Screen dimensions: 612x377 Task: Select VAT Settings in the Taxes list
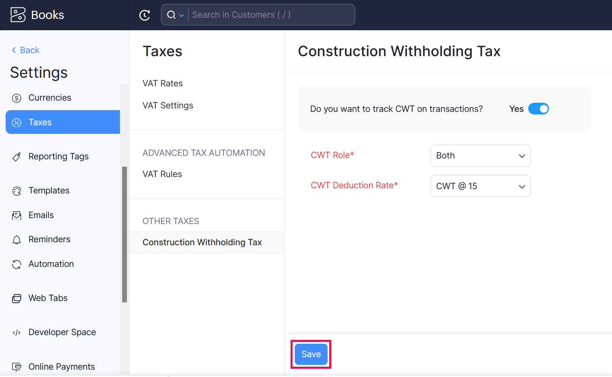coord(167,105)
